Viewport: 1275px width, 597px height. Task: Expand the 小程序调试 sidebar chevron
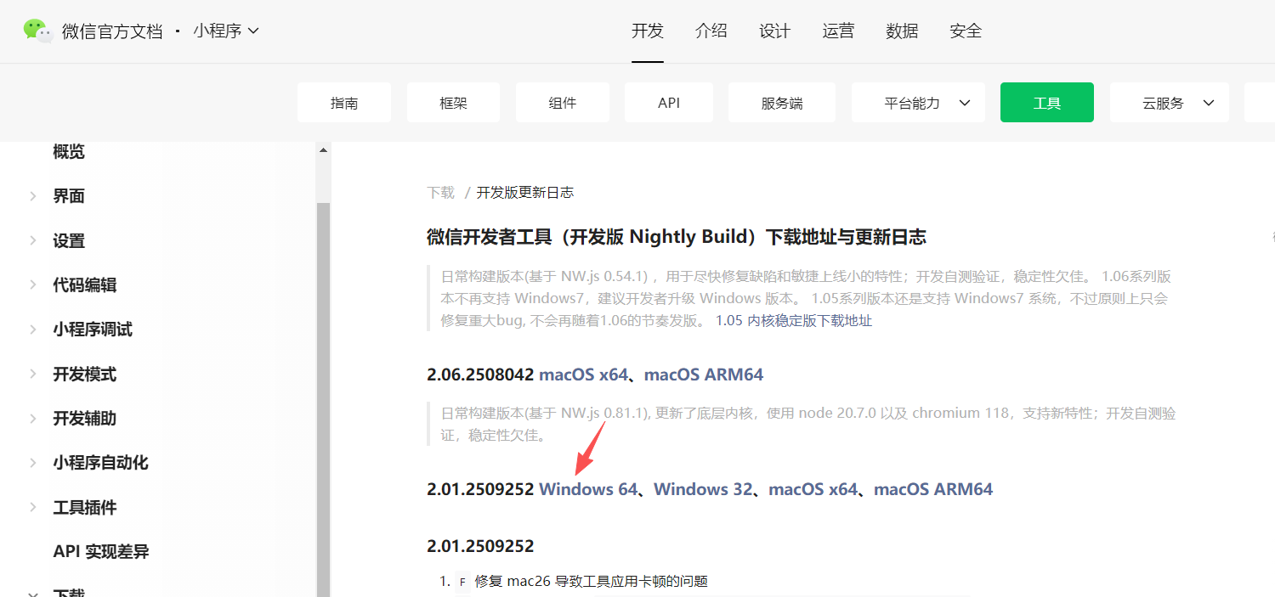[33, 329]
